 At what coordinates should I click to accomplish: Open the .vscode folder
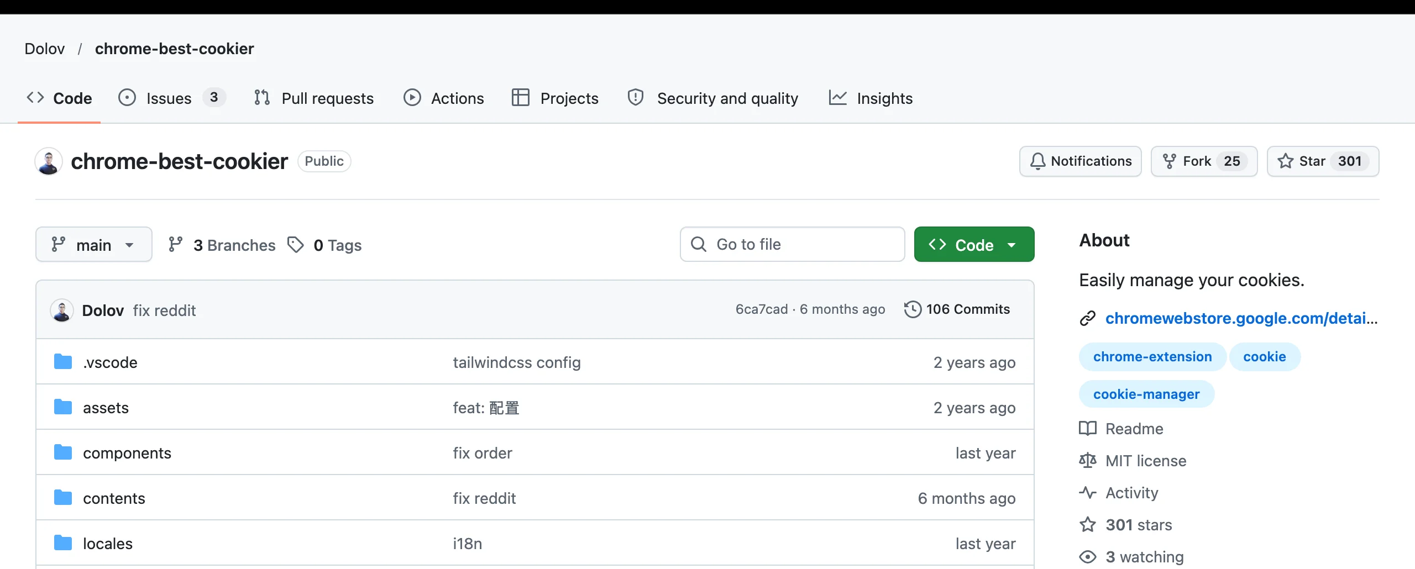pos(110,362)
